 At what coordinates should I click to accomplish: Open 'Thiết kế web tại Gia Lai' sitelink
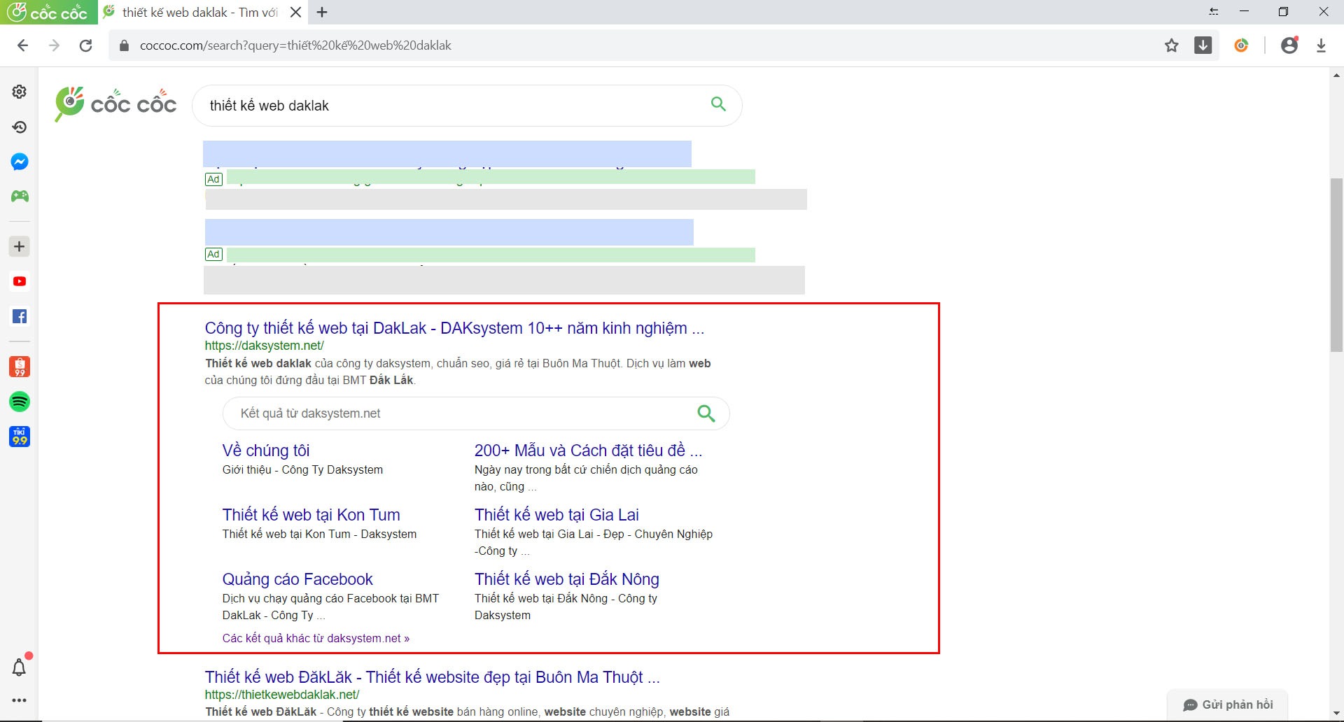(x=556, y=515)
